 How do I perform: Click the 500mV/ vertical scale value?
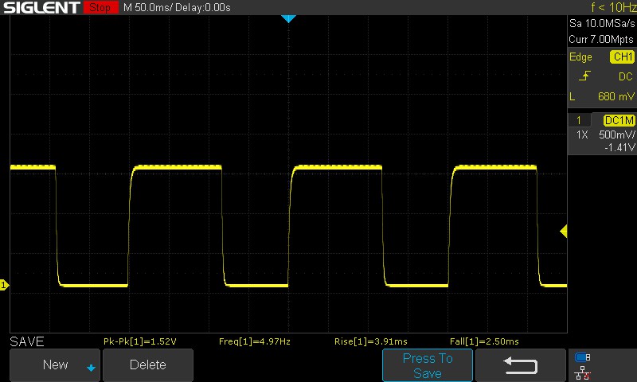click(616, 134)
